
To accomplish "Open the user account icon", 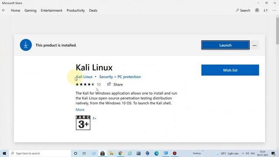I will coord(257,10).
